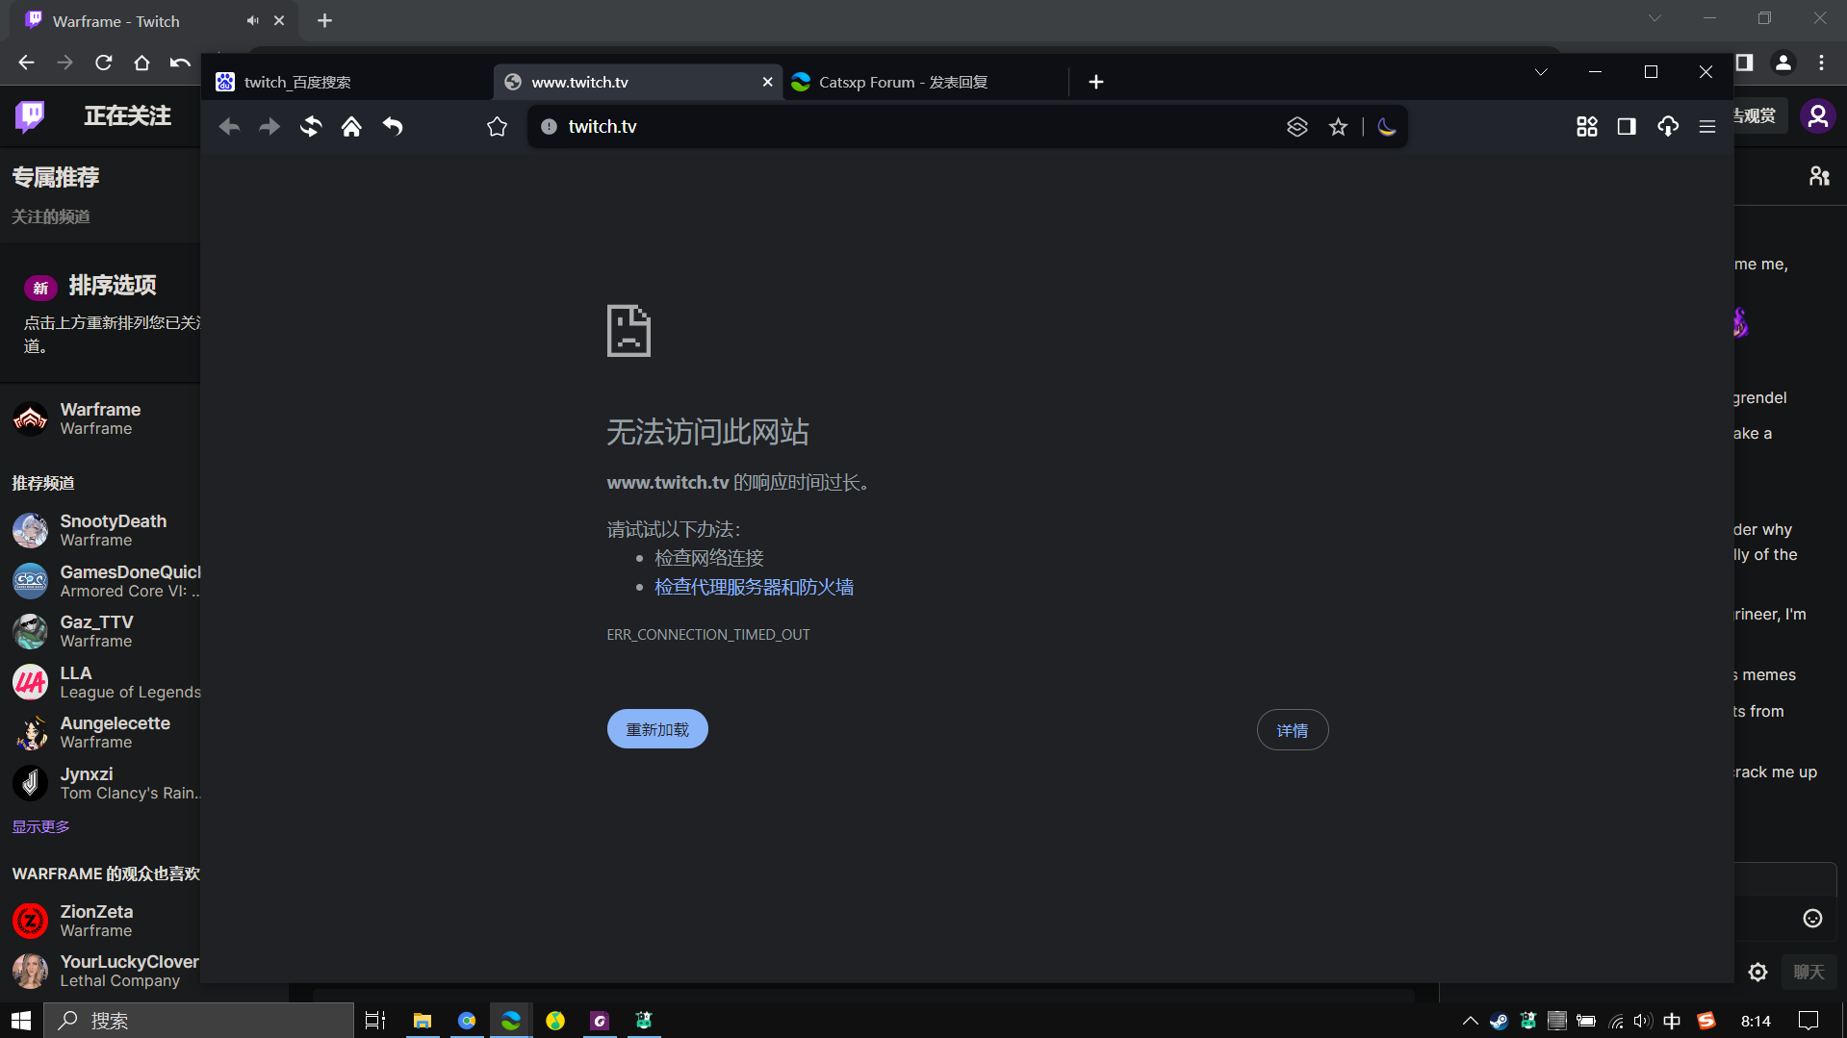Image resolution: width=1847 pixels, height=1038 pixels.
Task: Open Steam icon in system tray
Action: tap(1499, 1022)
